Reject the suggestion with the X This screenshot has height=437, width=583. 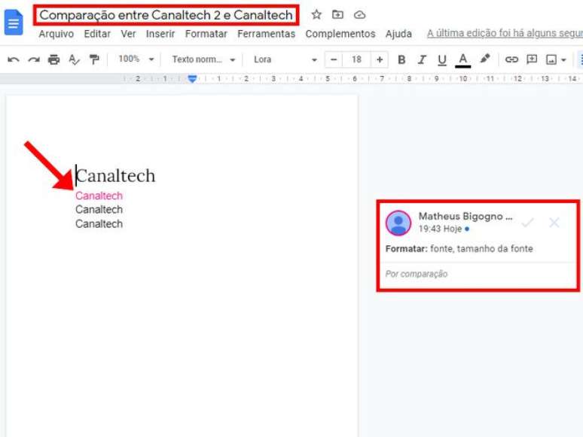pyautogui.click(x=554, y=223)
